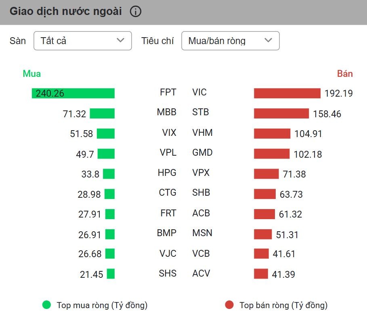Open the MBB stock ticker

167,112
